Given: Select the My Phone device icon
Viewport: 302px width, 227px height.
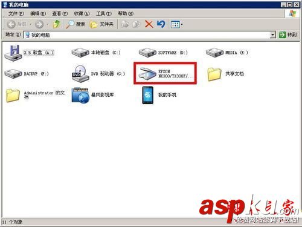Looking at the screenshot, I should pyautogui.click(x=147, y=95).
